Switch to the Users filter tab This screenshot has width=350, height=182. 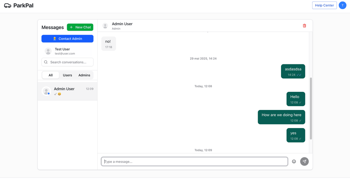tap(67, 75)
